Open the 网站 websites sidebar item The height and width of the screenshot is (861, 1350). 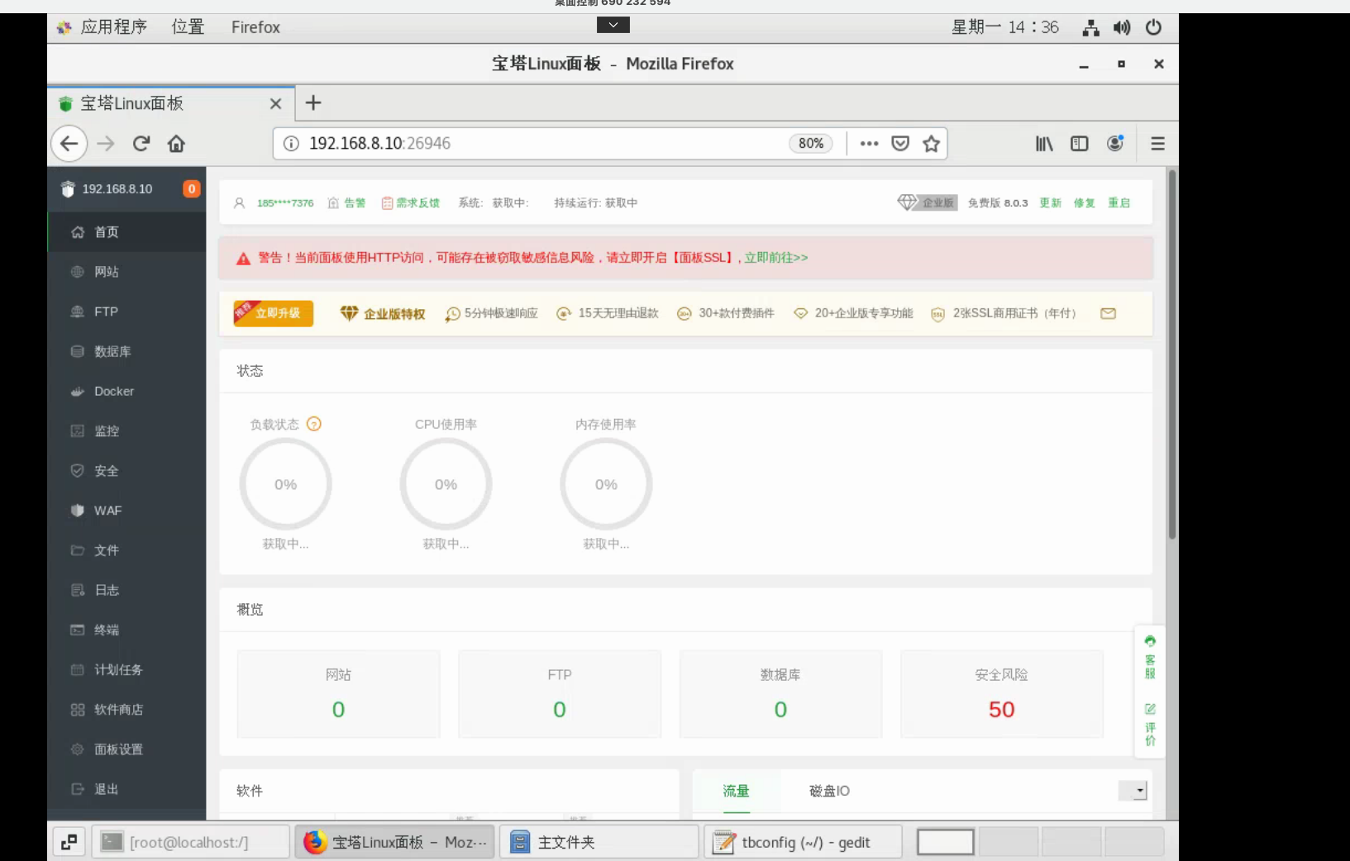coord(126,272)
